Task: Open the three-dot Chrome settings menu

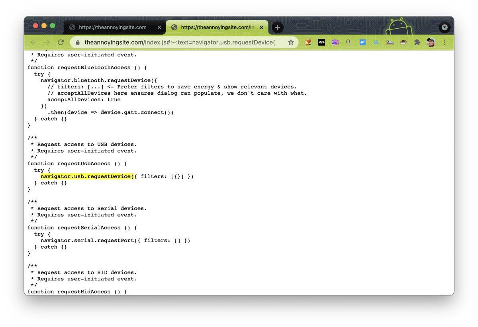Action: [x=445, y=42]
